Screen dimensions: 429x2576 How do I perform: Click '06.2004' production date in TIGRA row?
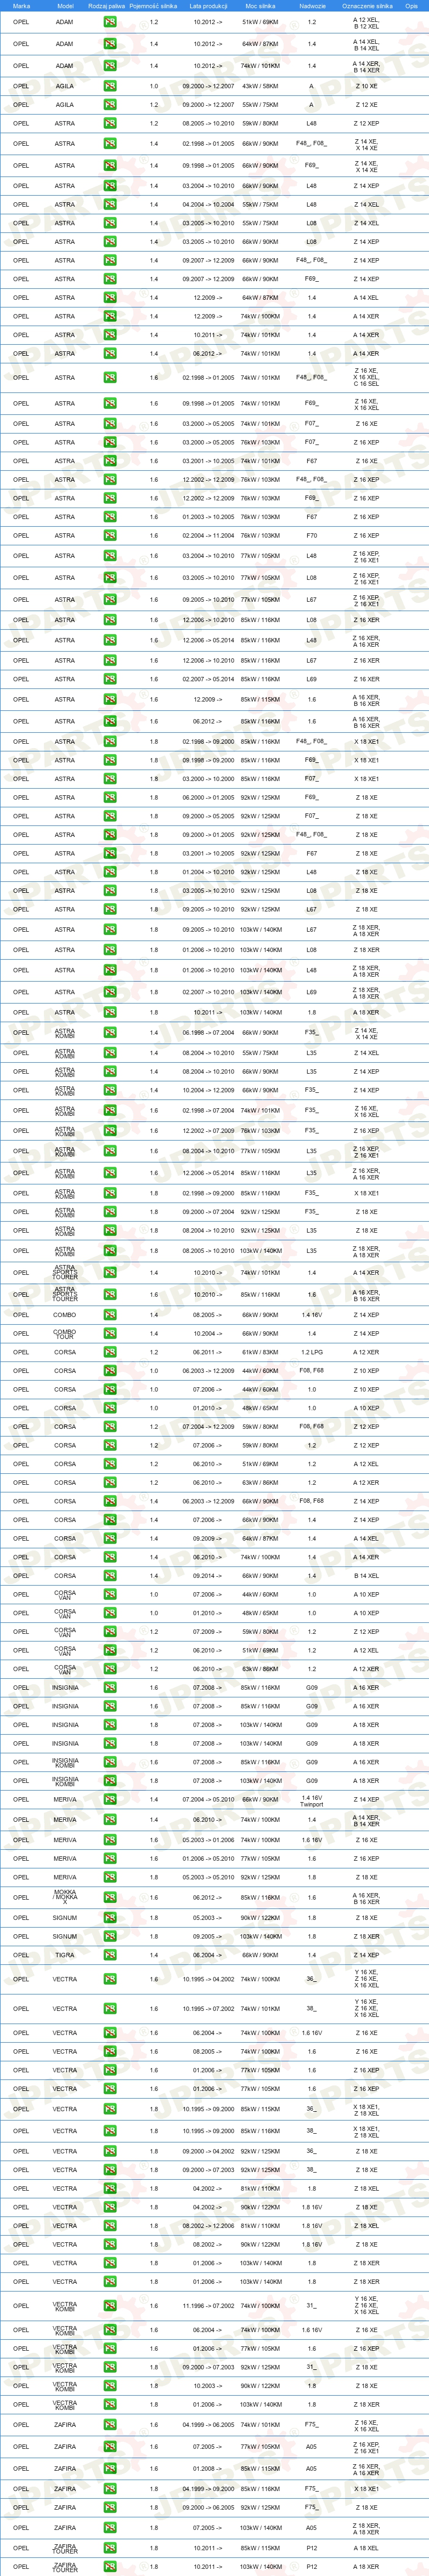(x=208, y=1955)
